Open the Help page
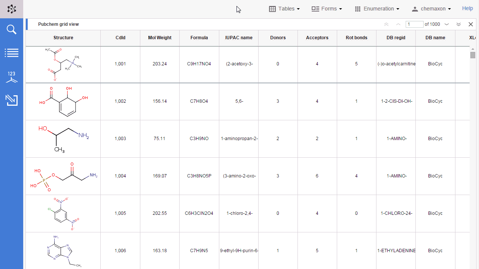479x269 pixels. click(467, 8)
